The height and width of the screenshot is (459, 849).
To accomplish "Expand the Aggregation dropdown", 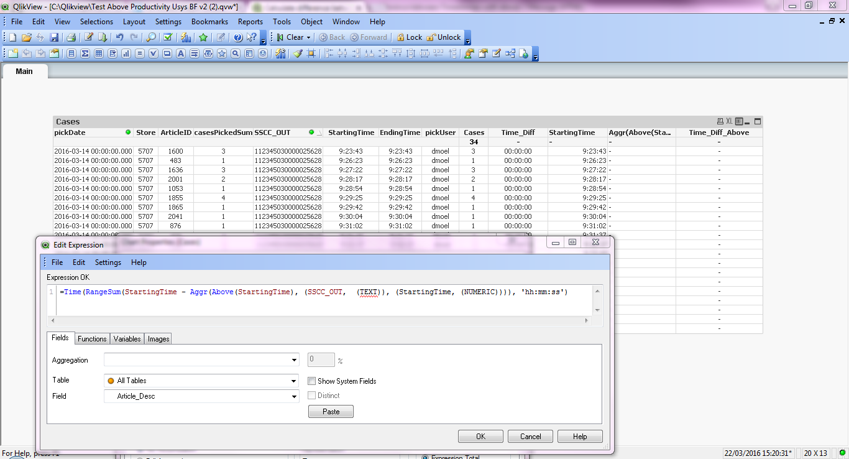I will [x=294, y=360].
